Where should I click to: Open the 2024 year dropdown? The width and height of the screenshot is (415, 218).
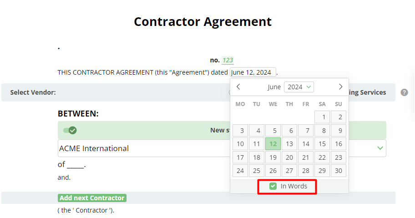pyautogui.click(x=299, y=87)
